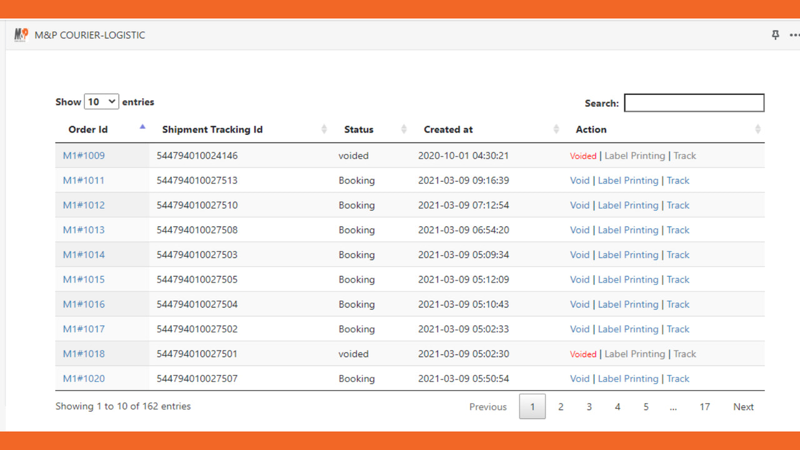The width and height of the screenshot is (800, 450).
Task: Click the M&P Courier-Logistic logo
Action: 21,35
